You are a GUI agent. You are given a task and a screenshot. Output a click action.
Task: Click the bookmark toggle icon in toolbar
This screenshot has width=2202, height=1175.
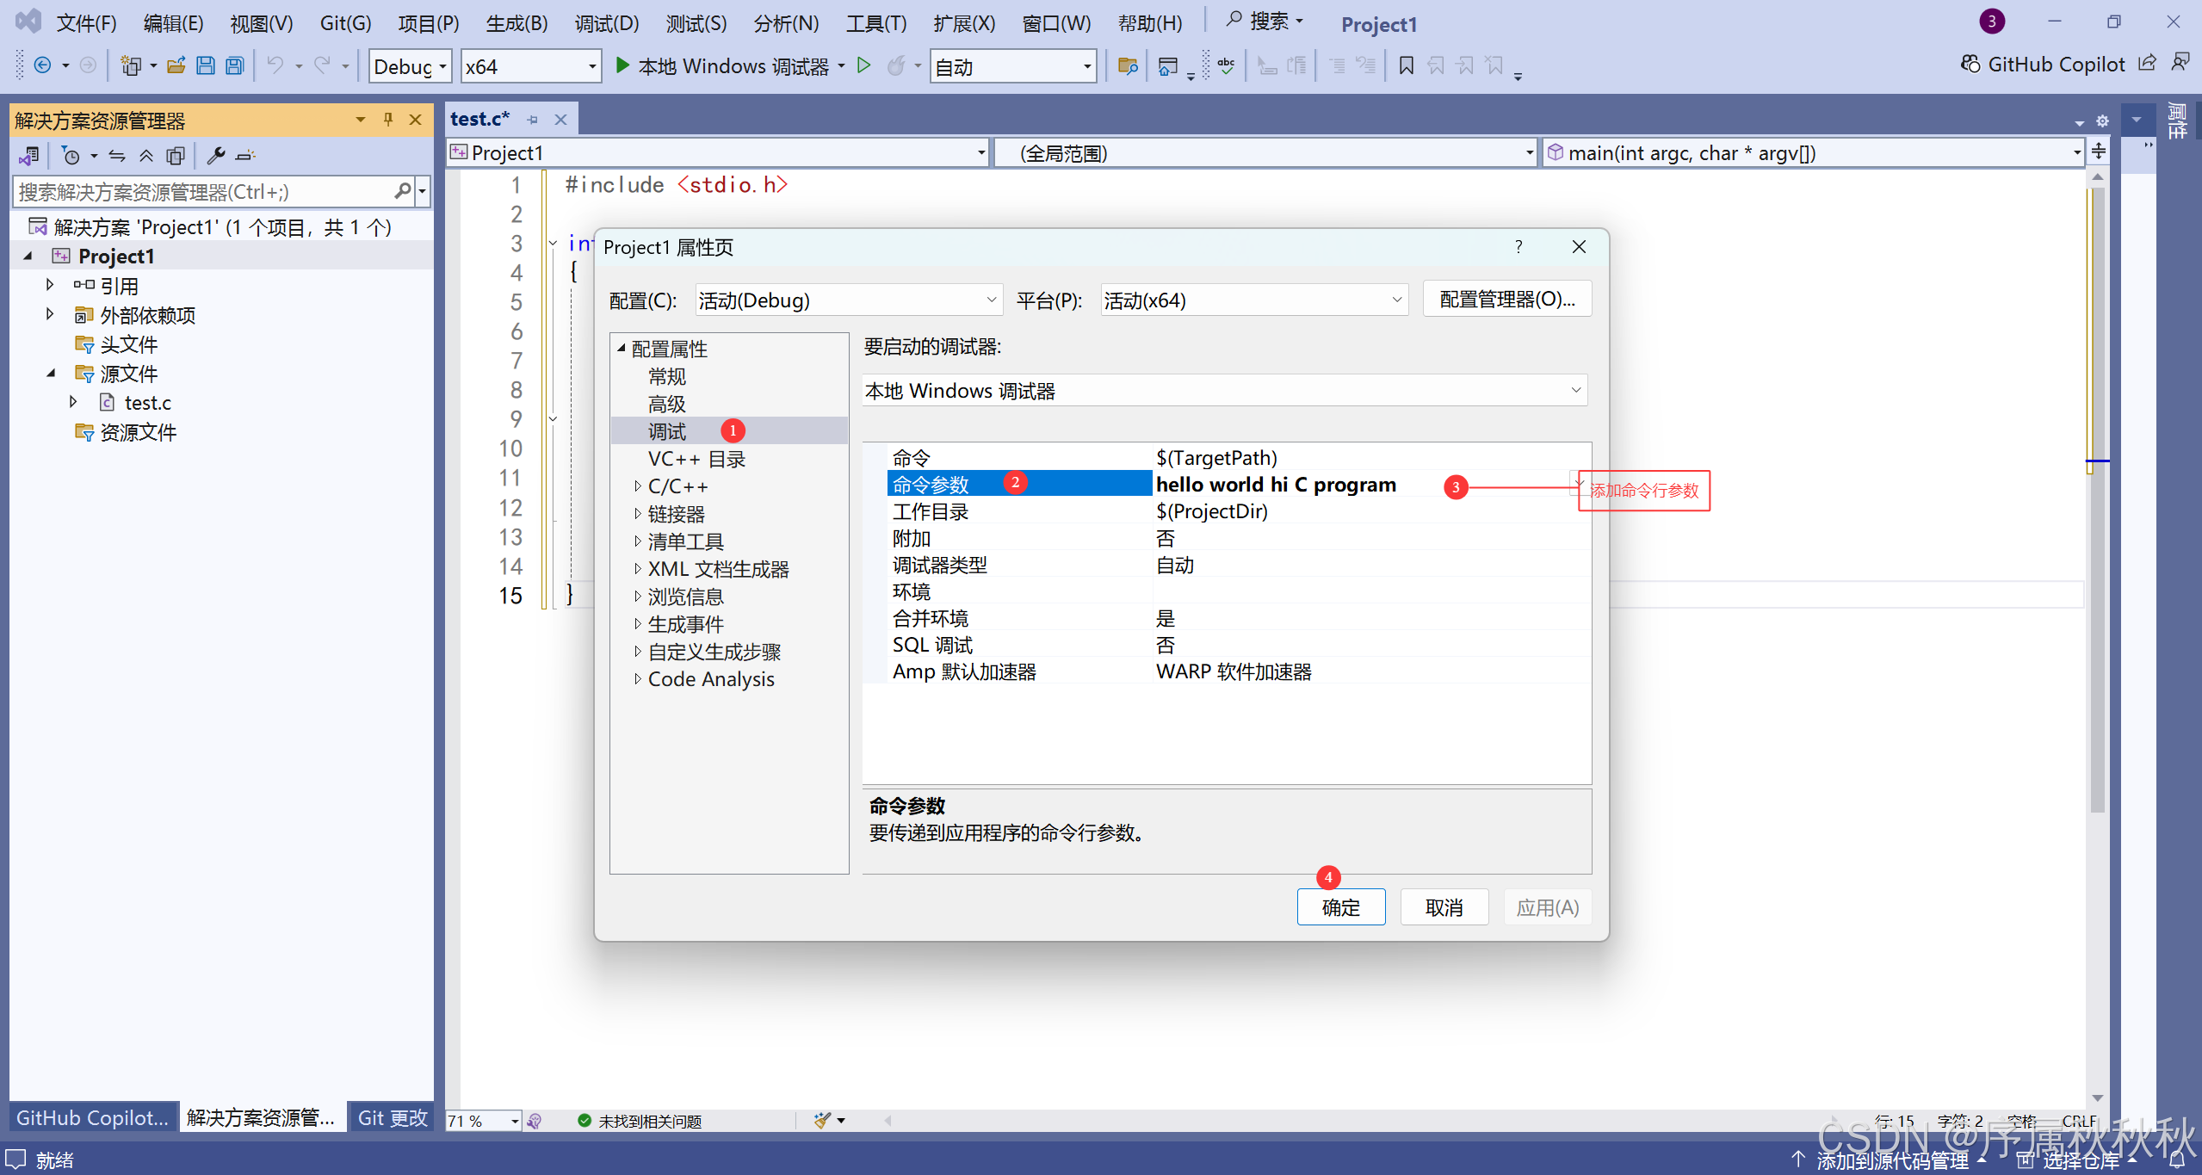pyautogui.click(x=1406, y=65)
